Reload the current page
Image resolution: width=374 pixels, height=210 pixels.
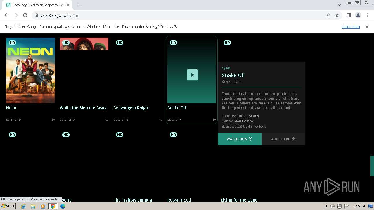[25, 15]
